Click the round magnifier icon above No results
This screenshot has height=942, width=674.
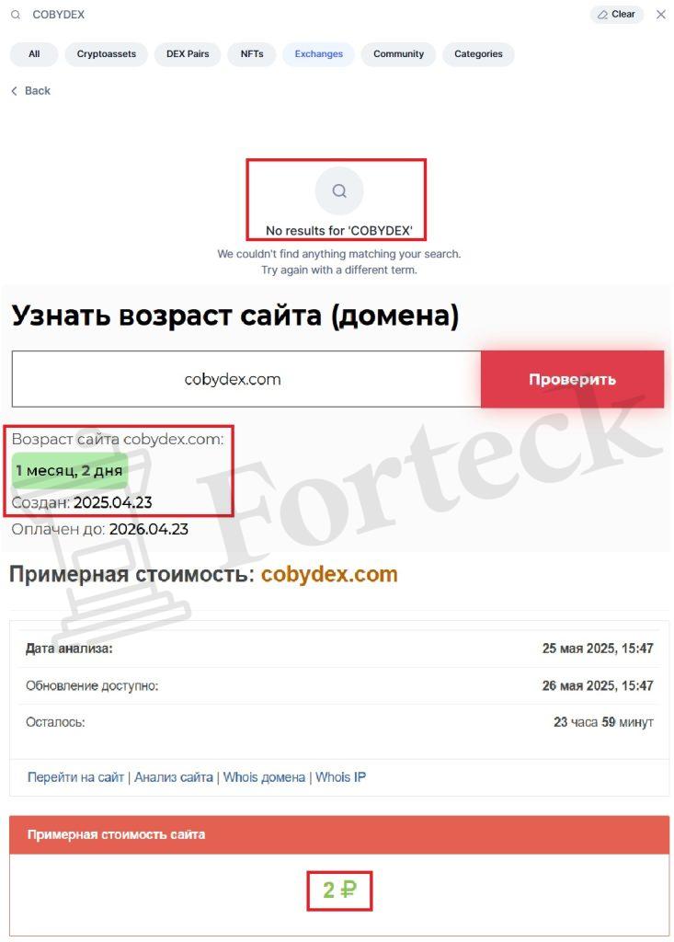click(x=339, y=191)
